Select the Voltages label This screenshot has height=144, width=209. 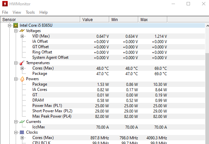coord(33,31)
